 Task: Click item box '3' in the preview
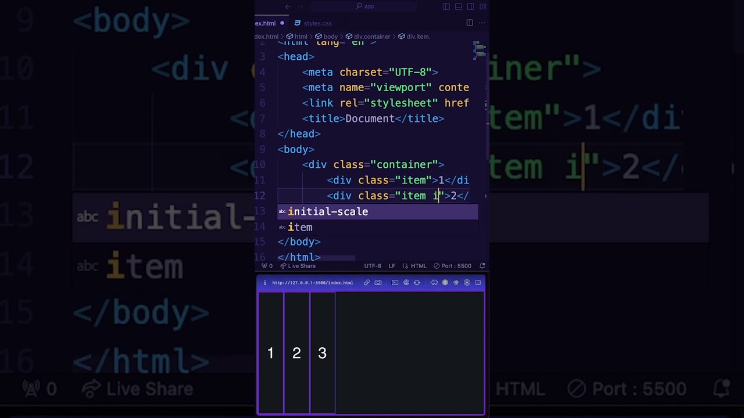pos(323,353)
